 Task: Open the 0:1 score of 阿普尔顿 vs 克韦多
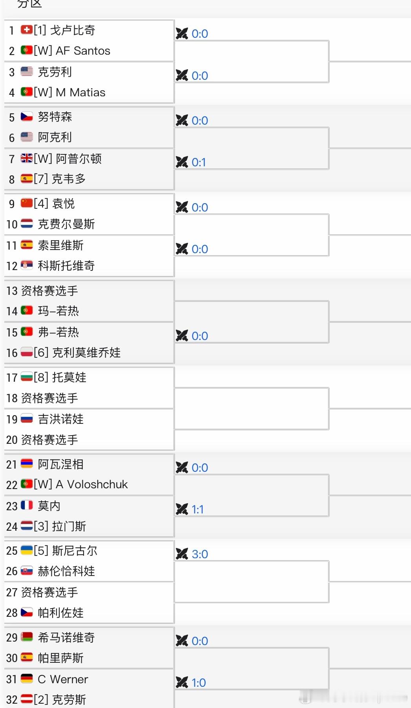[x=198, y=162]
